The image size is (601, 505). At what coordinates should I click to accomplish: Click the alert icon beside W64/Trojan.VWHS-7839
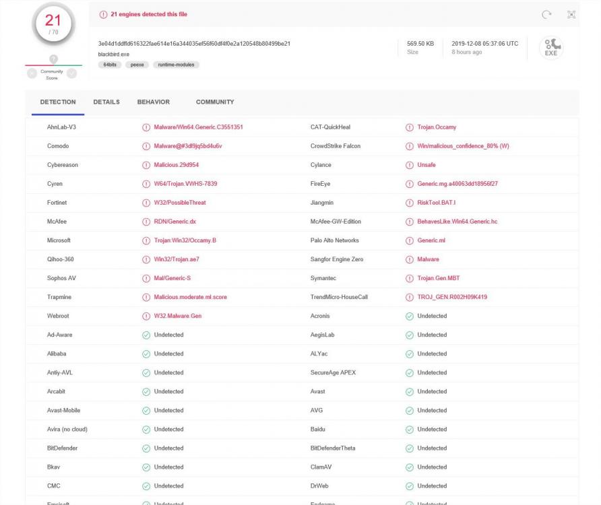click(146, 184)
